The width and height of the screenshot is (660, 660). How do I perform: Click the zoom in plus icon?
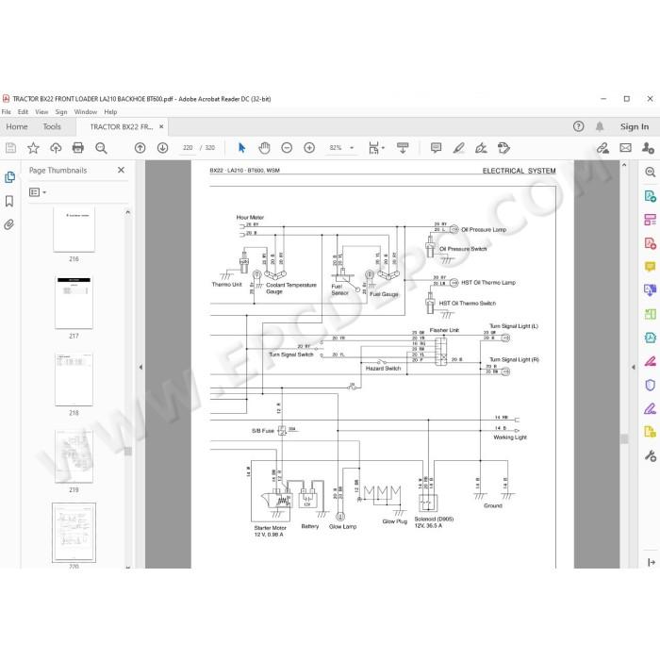[x=309, y=148]
